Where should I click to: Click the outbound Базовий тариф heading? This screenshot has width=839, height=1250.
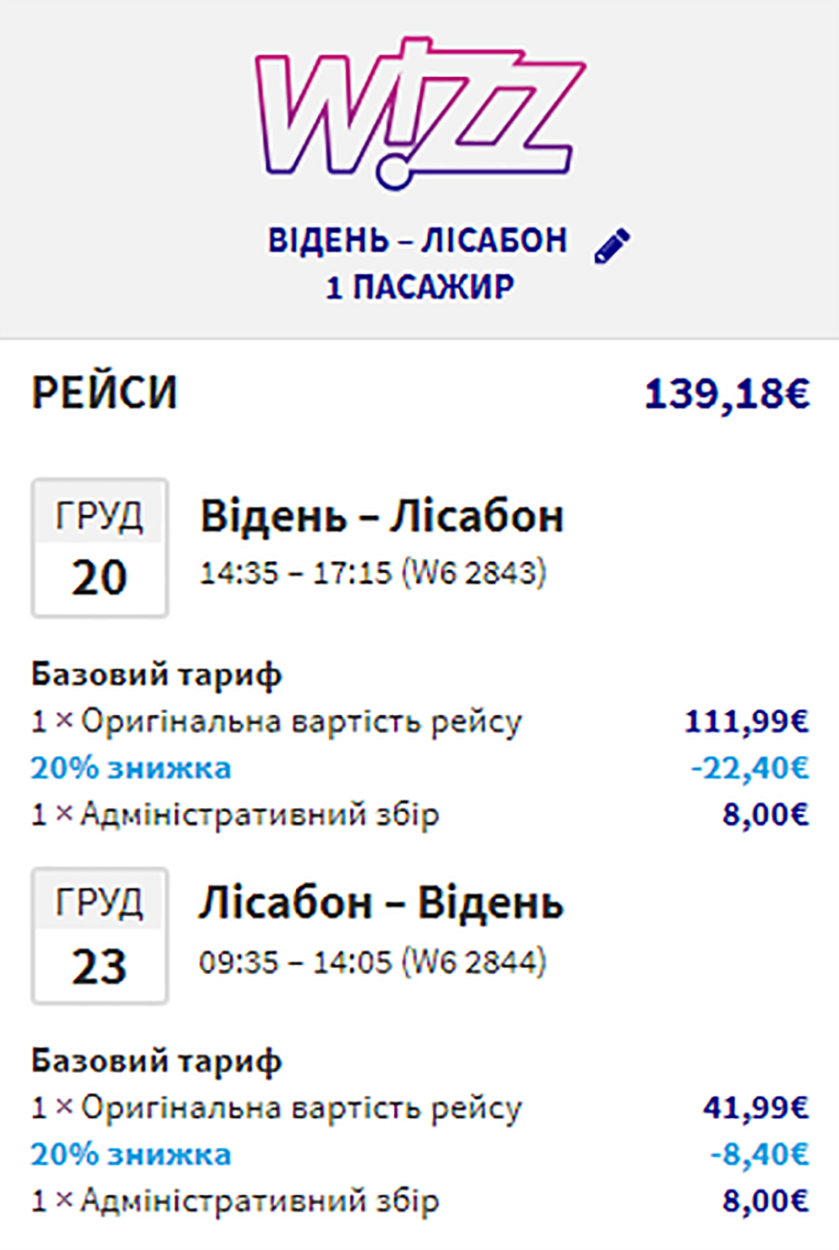coord(157,674)
